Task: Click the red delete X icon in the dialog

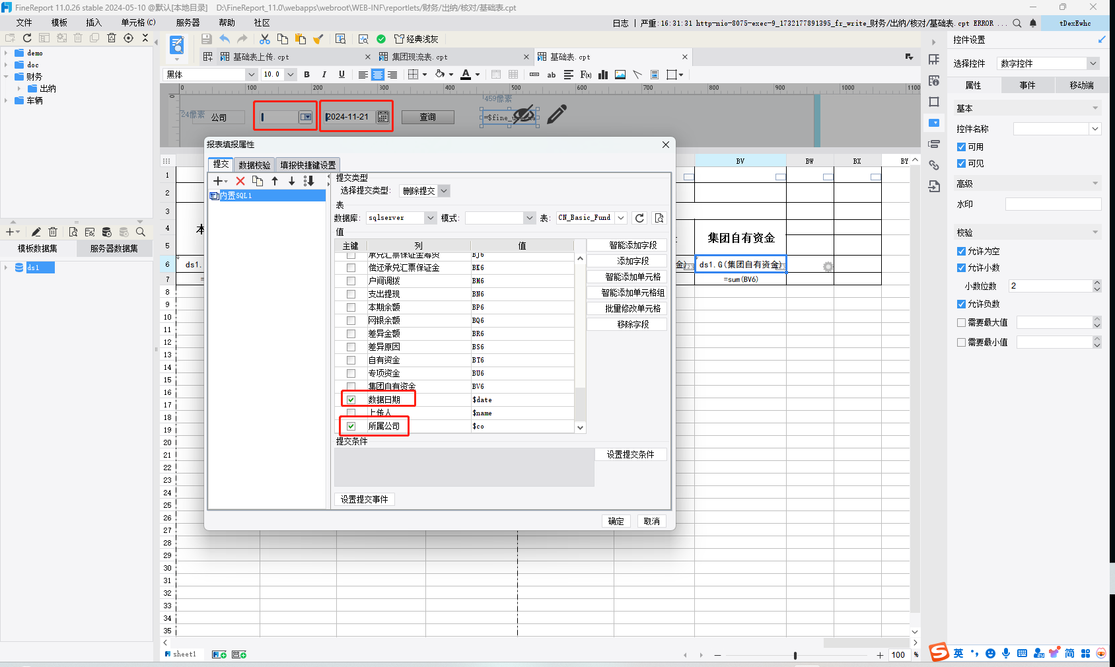Action: tap(240, 181)
